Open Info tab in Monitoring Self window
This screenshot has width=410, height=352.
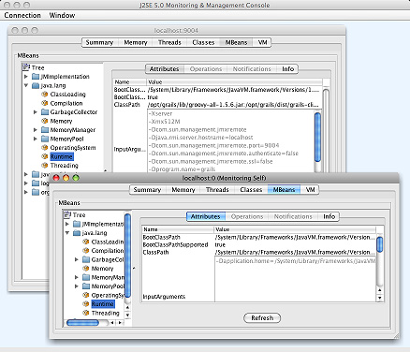[x=329, y=216]
